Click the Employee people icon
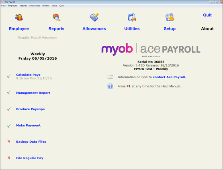This screenshot has height=170, width=223. click(19, 17)
